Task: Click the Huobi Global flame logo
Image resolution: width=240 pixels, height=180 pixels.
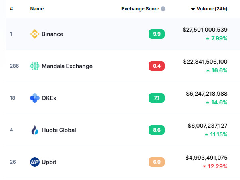Action: click(35, 130)
